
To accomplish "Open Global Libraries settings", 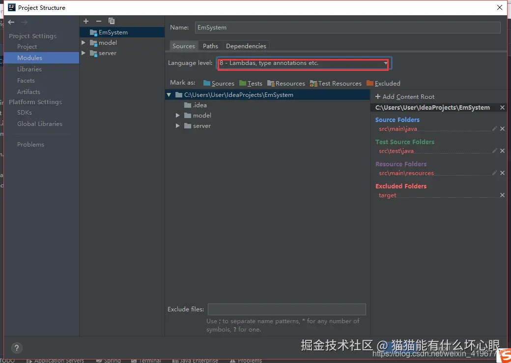I will 40,124.
